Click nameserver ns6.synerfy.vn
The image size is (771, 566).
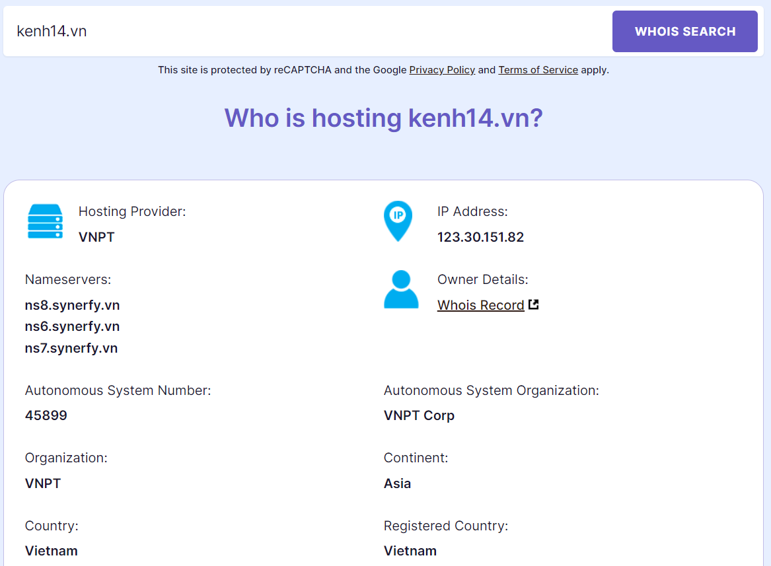pyautogui.click(x=72, y=326)
